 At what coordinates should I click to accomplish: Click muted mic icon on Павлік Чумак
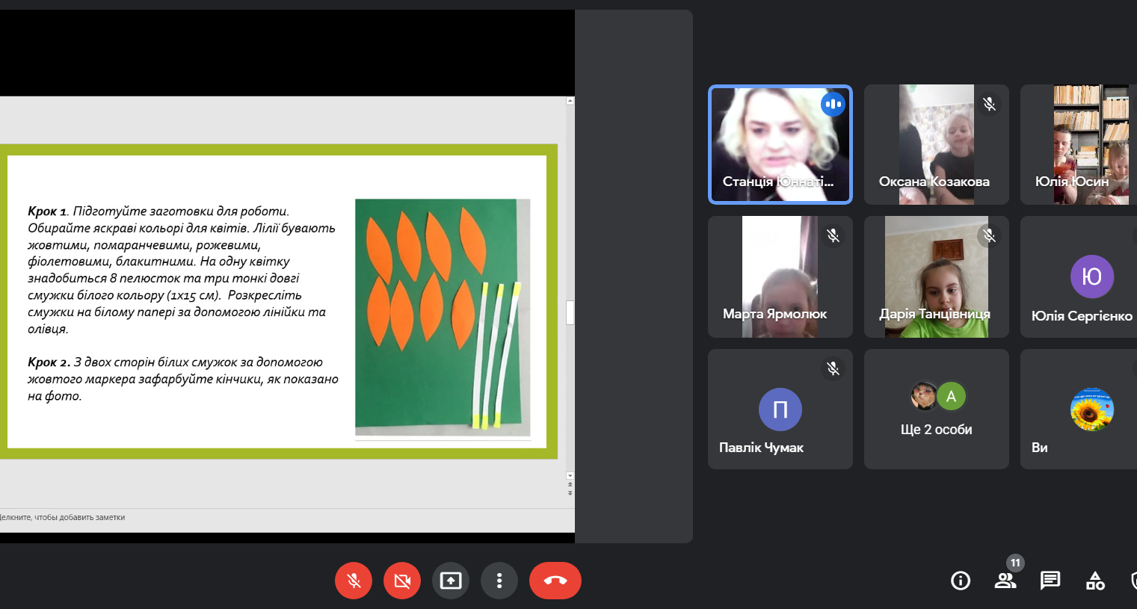pyautogui.click(x=833, y=368)
